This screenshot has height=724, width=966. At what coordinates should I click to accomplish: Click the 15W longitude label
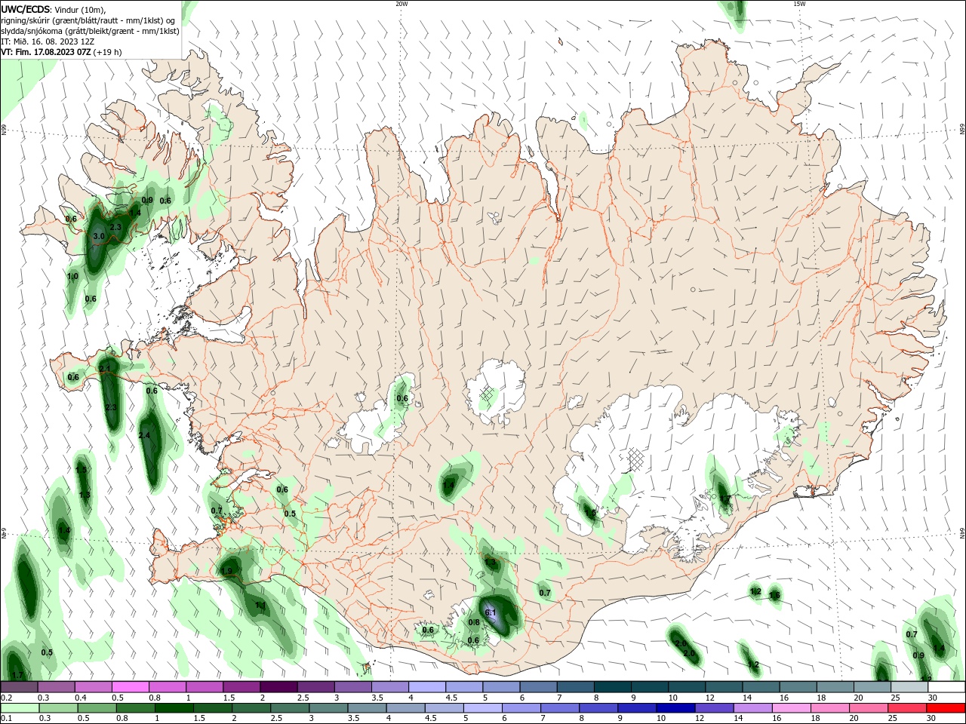pos(799,4)
